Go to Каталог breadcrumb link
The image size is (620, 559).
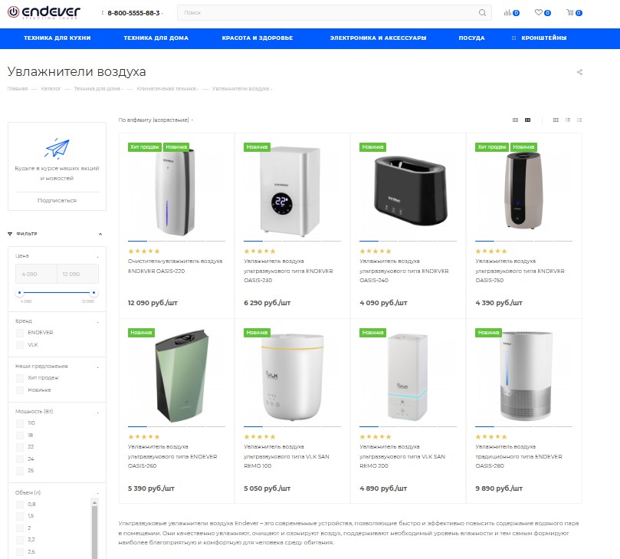(51, 89)
